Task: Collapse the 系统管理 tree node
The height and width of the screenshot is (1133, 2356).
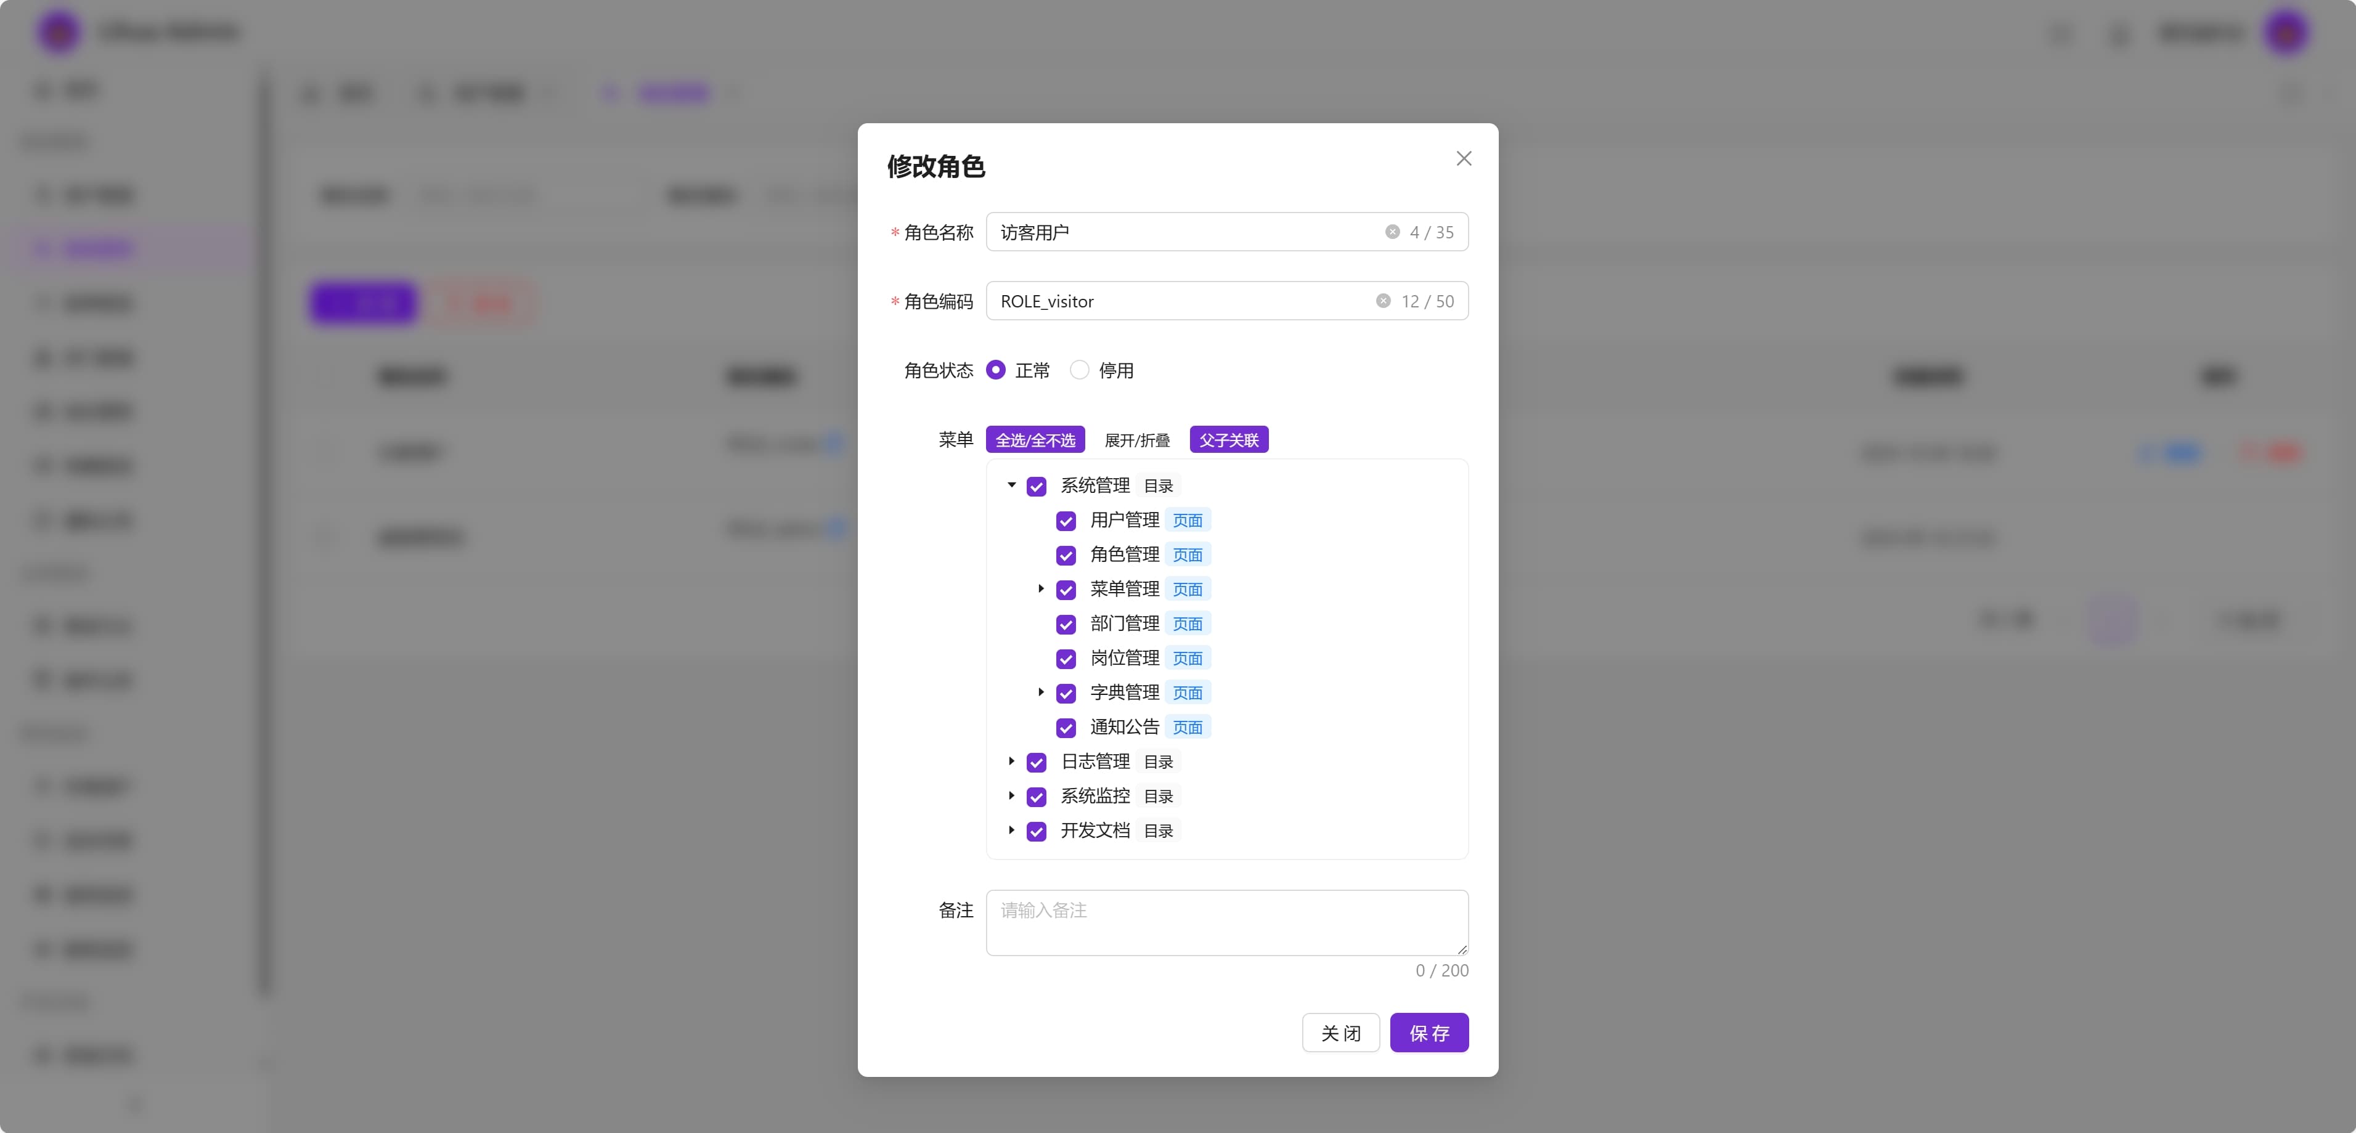Action: click(1011, 485)
